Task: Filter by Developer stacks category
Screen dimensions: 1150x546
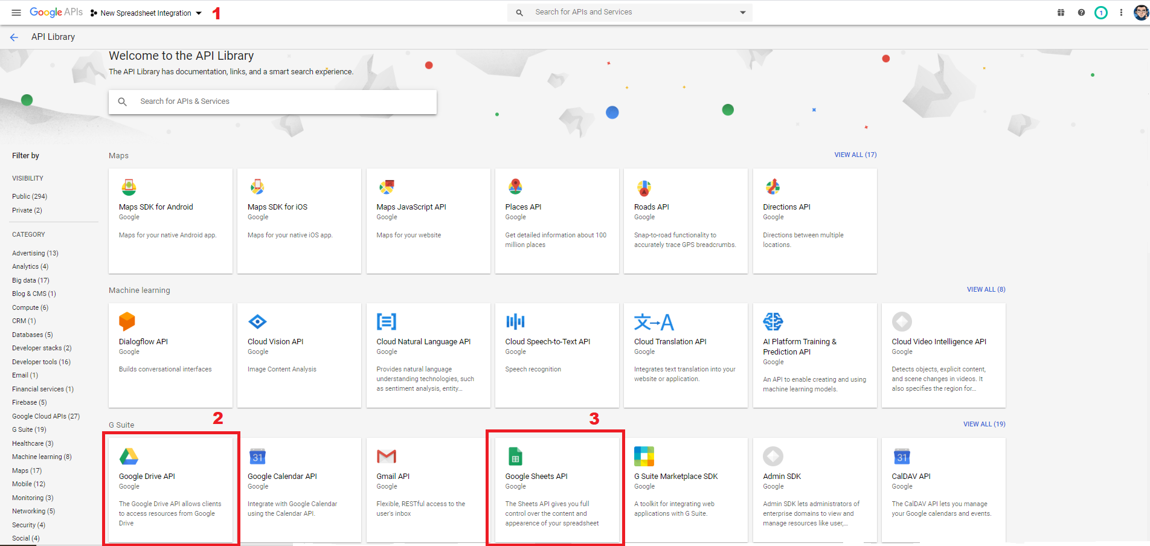Action: pyautogui.click(x=42, y=348)
